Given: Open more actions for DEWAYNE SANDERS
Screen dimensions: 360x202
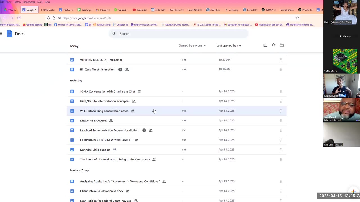Looking at the screenshot, I should coord(281,121).
